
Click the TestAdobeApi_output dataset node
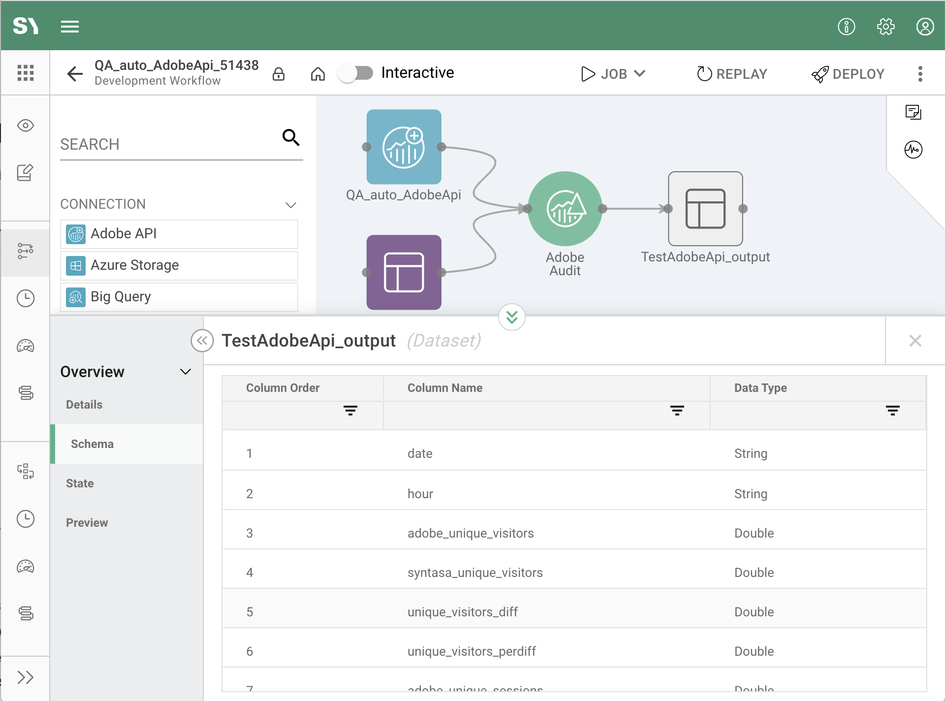[x=705, y=209]
